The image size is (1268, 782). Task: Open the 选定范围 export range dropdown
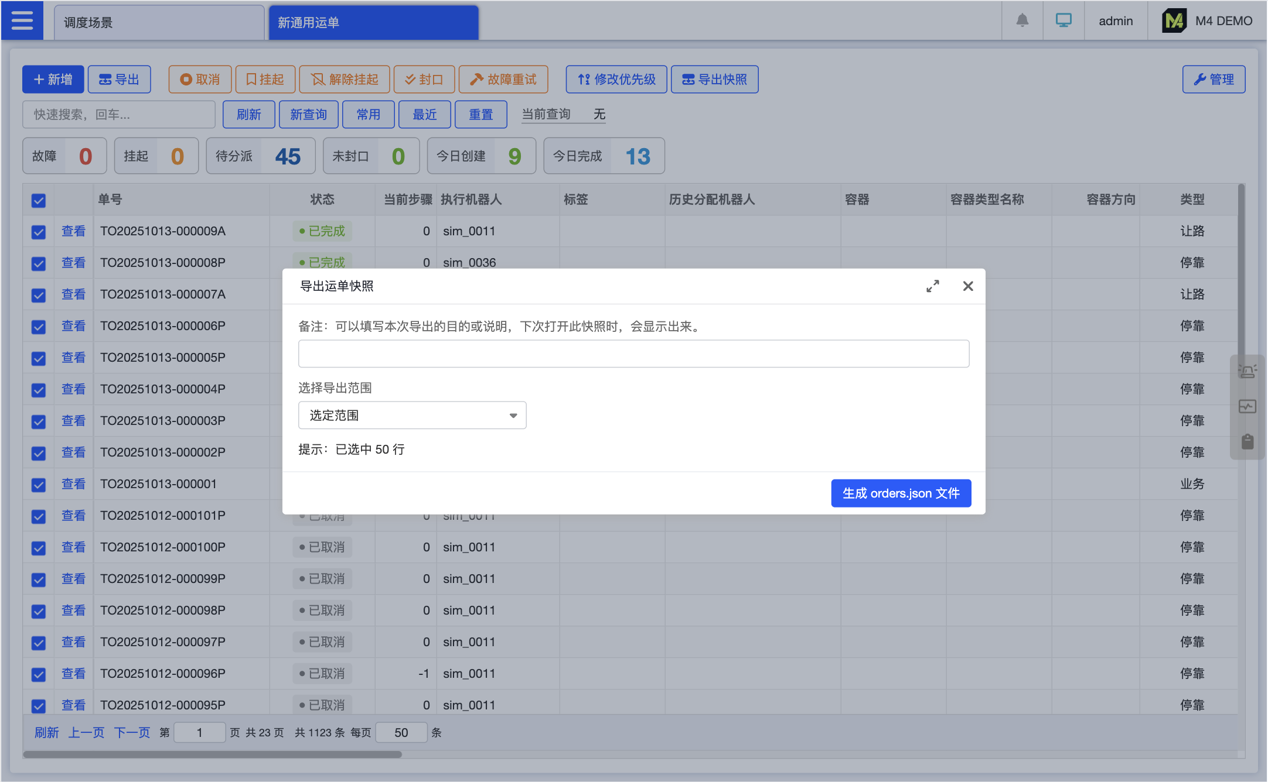click(412, 415)
